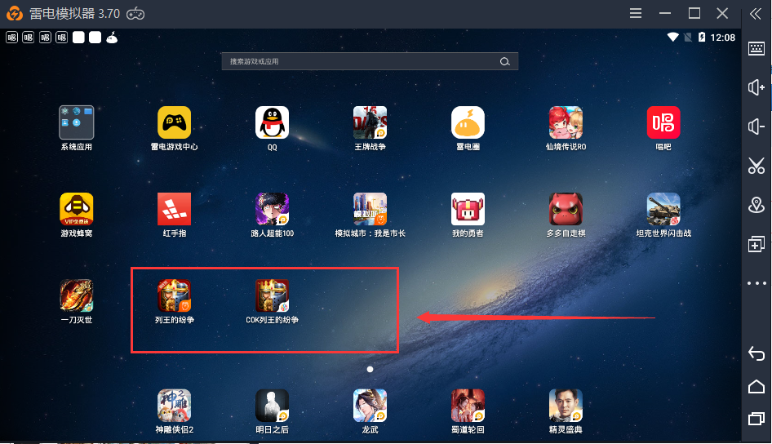Click the scissors screenshot tool

click(x=756, y=166)
